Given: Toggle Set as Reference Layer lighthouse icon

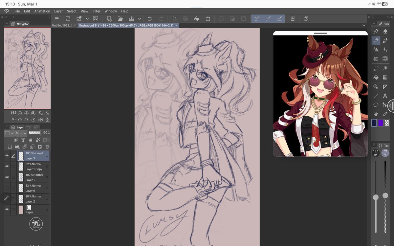Looking at the screenshot, I should tap(23, 140).
